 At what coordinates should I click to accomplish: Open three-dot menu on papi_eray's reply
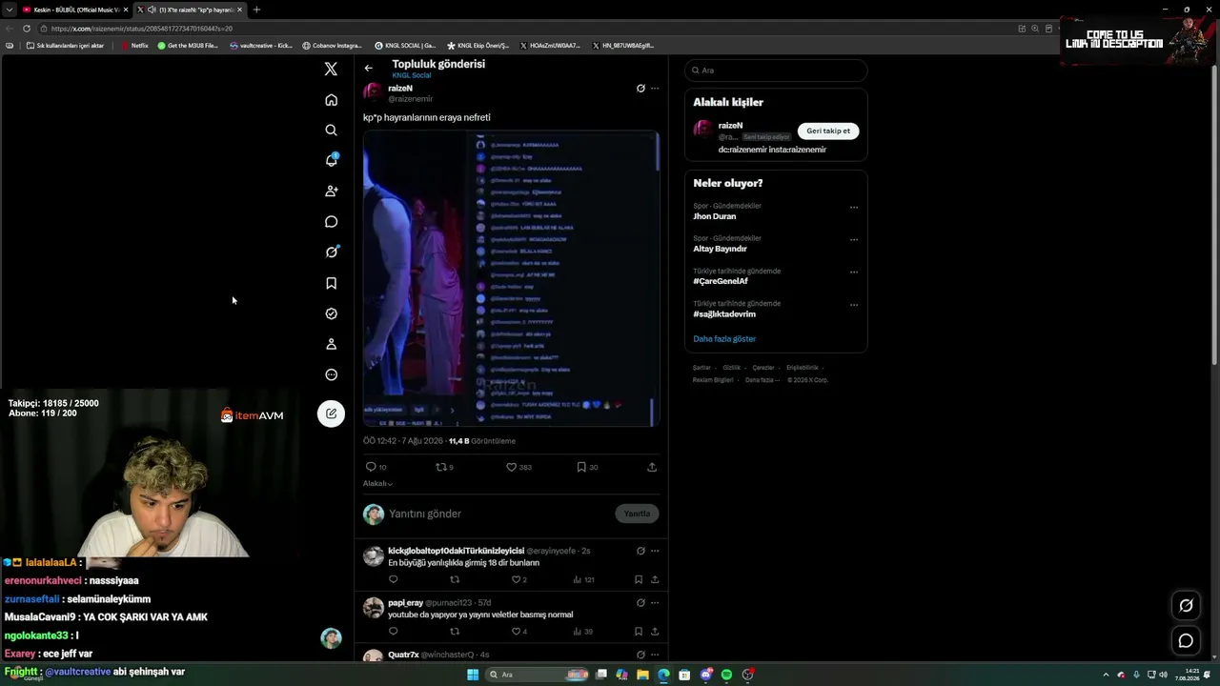point(655,602)
